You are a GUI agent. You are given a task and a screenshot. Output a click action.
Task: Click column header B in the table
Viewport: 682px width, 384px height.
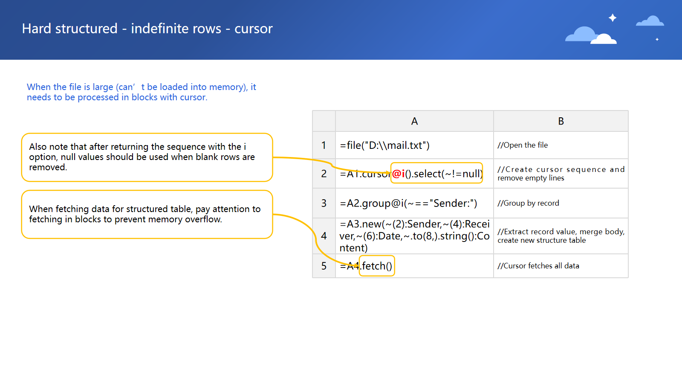tap(561, 121)
